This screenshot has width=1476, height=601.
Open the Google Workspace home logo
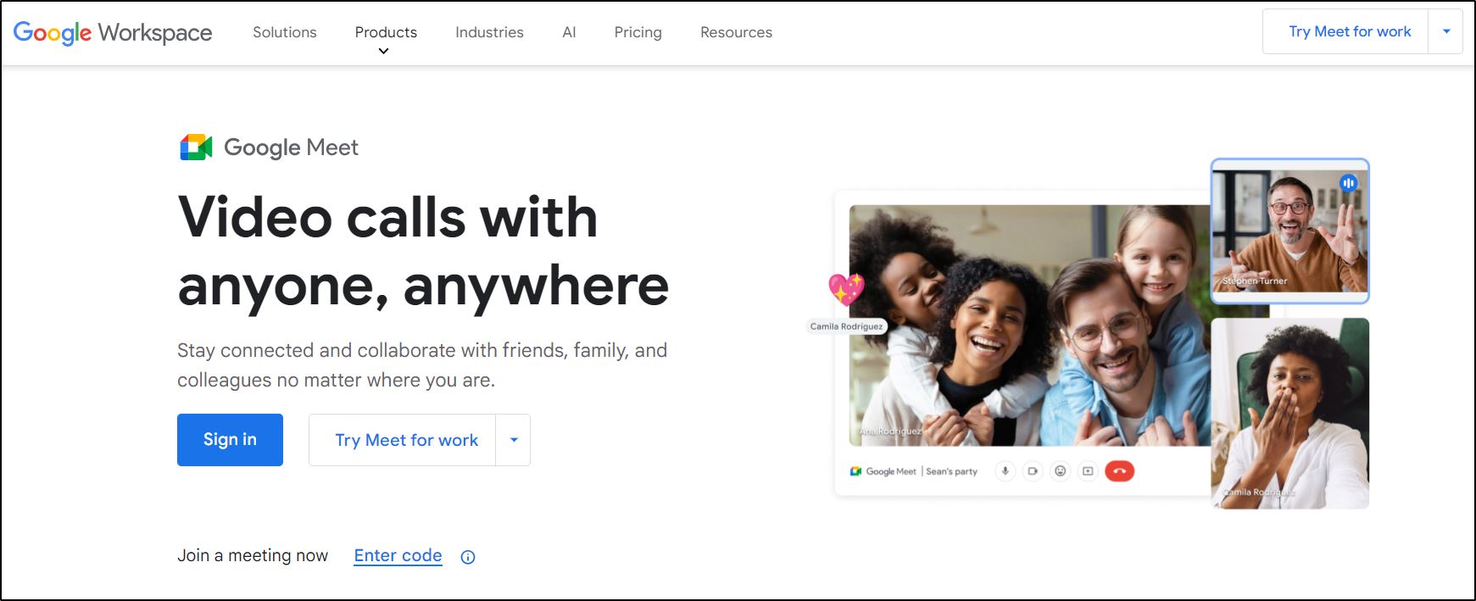click(113, 32)
